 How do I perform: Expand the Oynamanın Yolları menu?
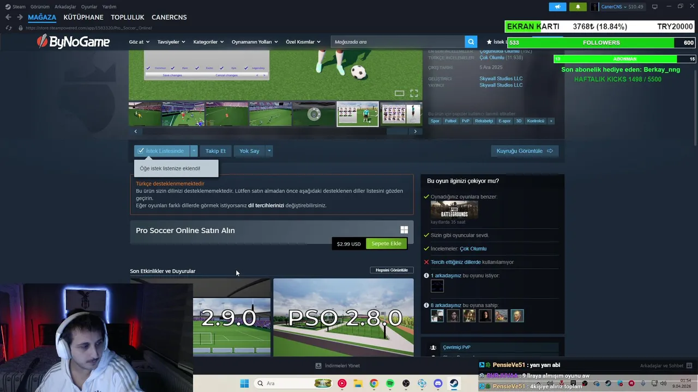point(255,42)
